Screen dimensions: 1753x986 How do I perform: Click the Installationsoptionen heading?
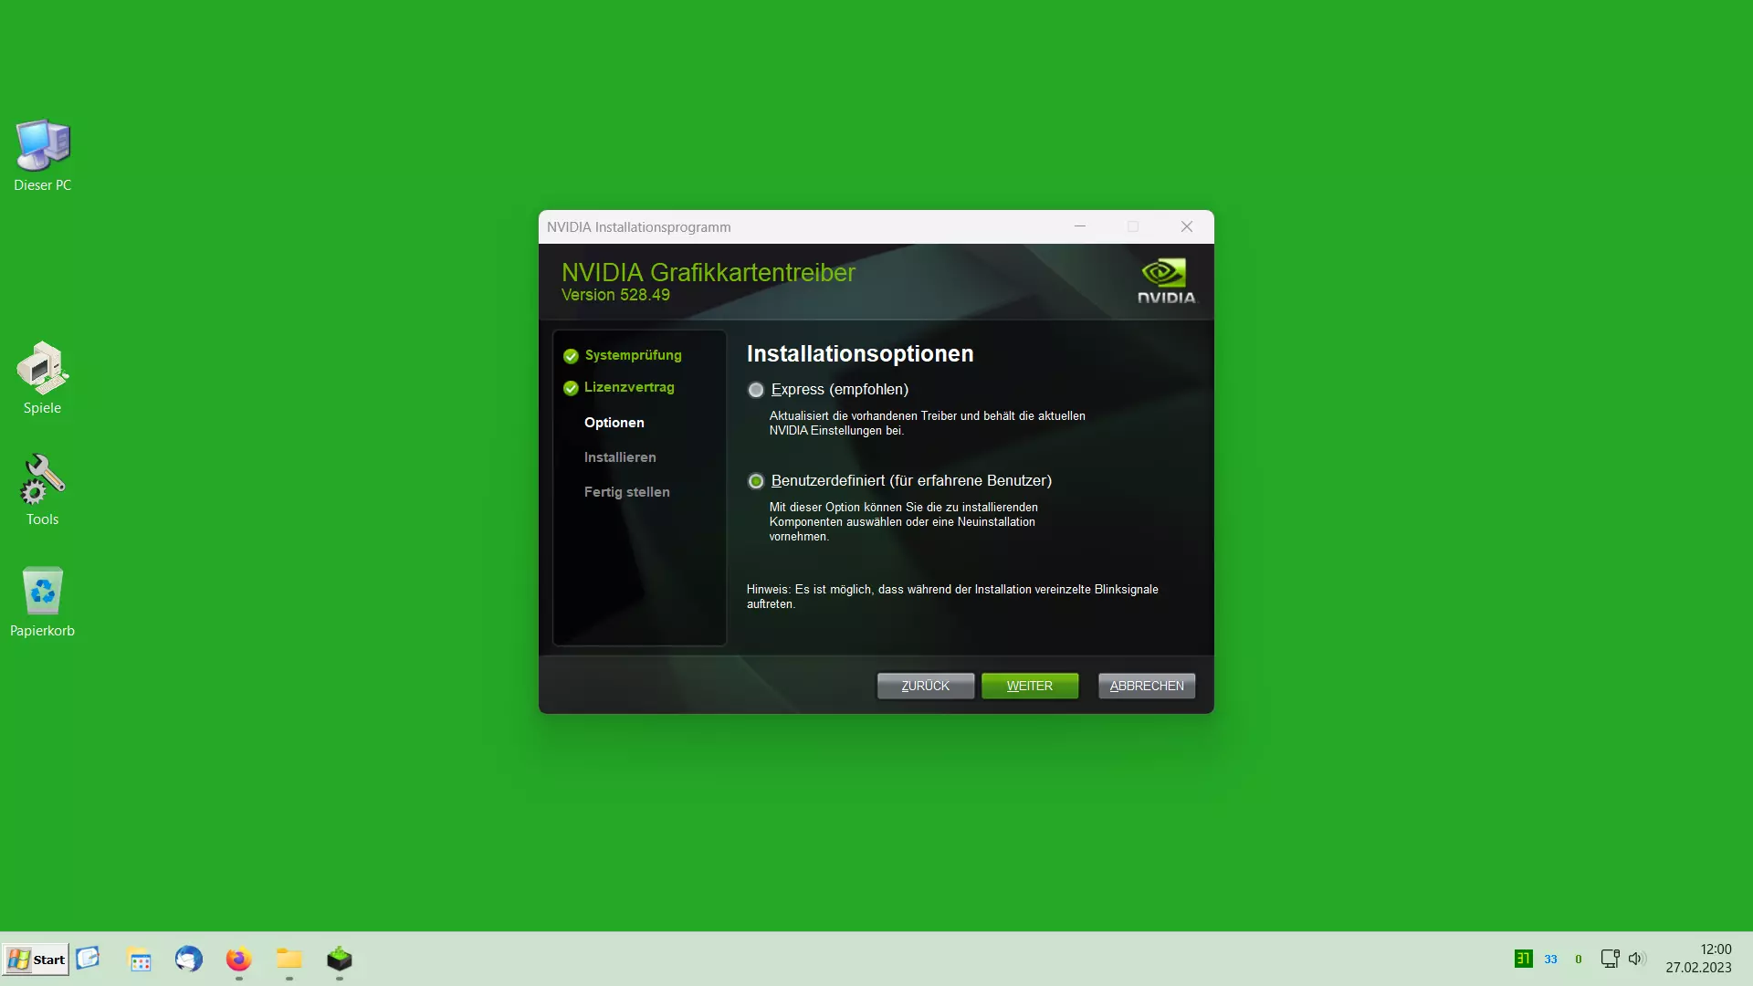pyautogui.click(x=860, y=354)
